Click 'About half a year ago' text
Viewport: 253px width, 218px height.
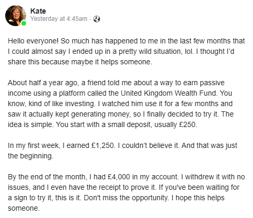[x=42, y=83]
